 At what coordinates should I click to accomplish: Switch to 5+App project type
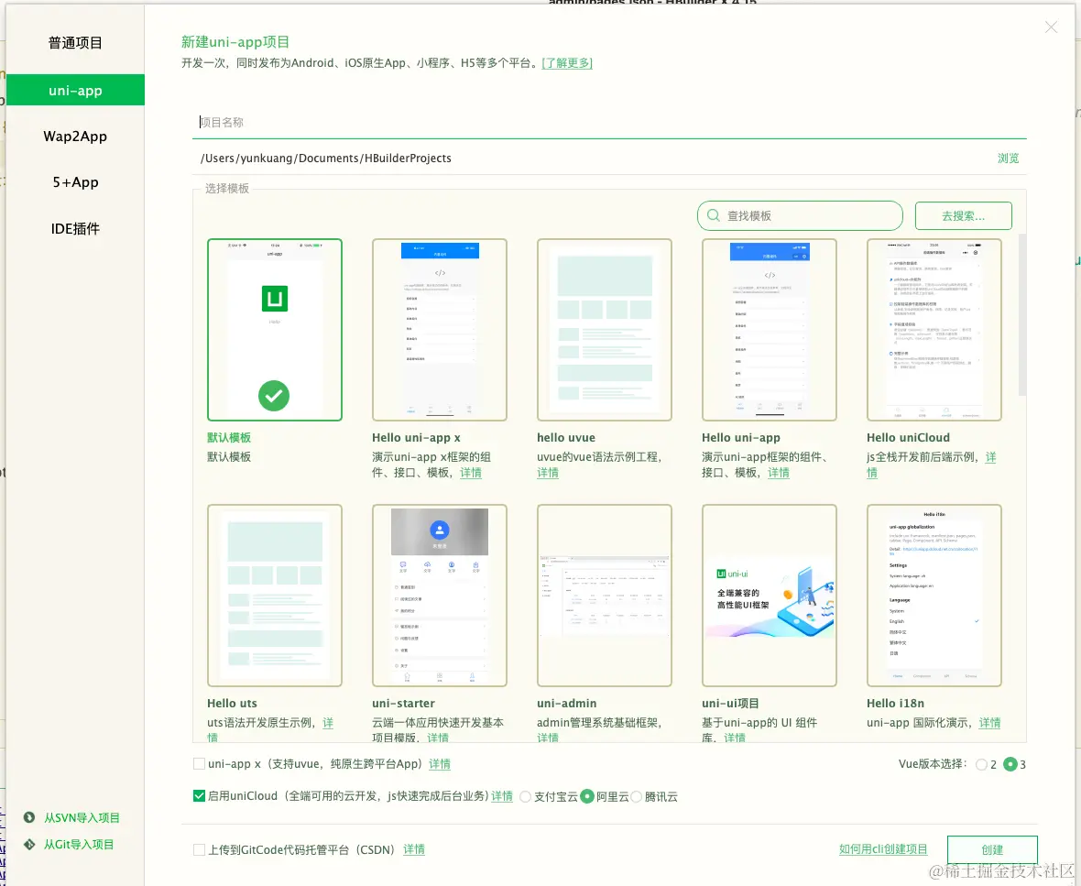click(x=75, y=182)
